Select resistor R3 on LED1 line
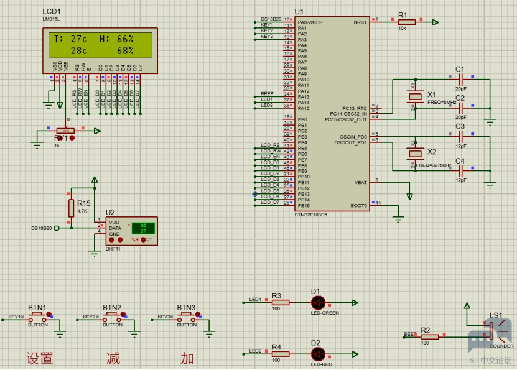The width and height of the screenshot is (517, 370). 281,302
